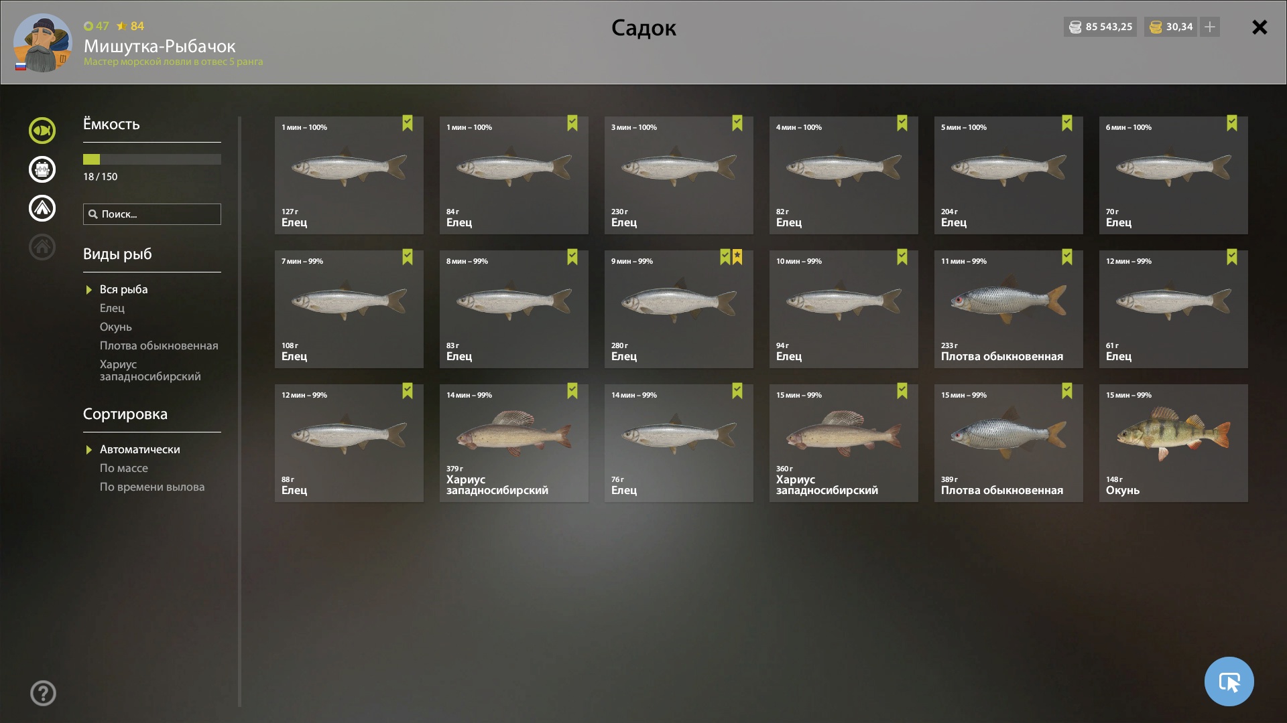Click the capacity bar showing 18 / 150
The width and height of the screenshot is (1287, 723).
click(x=152, y=159)
